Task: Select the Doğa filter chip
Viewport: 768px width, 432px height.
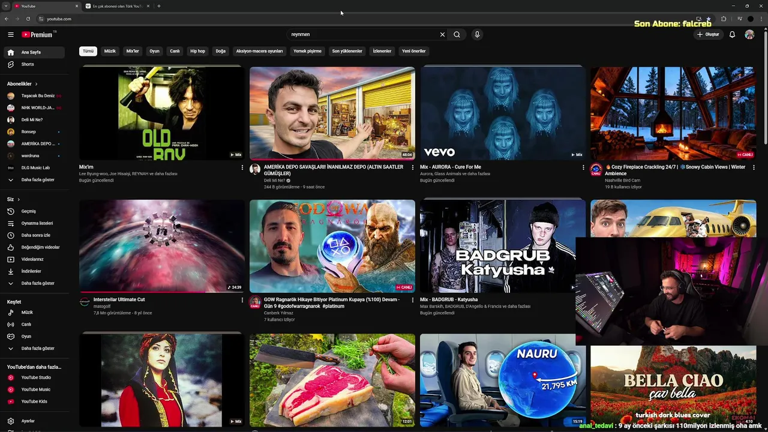Action: [x=221, y=51]
